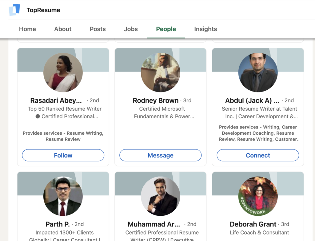Image resolution: width=315 pixels, height=241 pixels.
Task: Click the TopResume logo icon
Action: point(14,10)
